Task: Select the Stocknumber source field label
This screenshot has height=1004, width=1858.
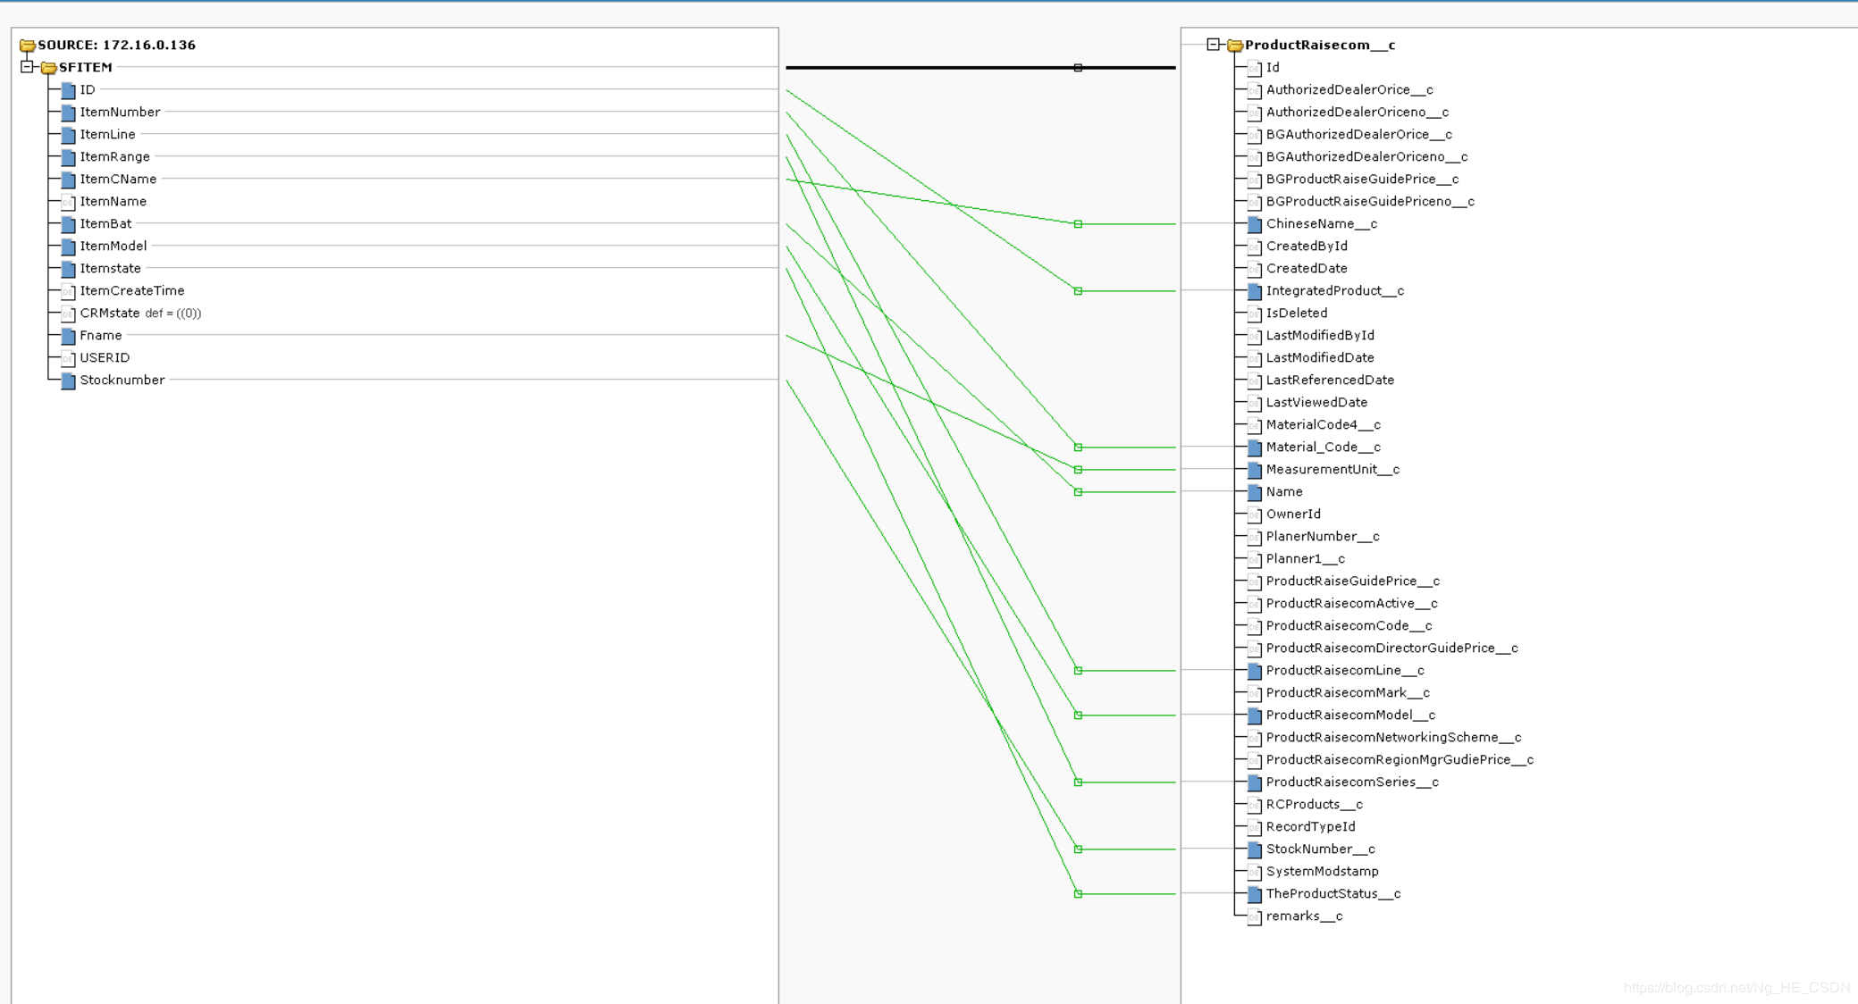Action: (122, 380)
